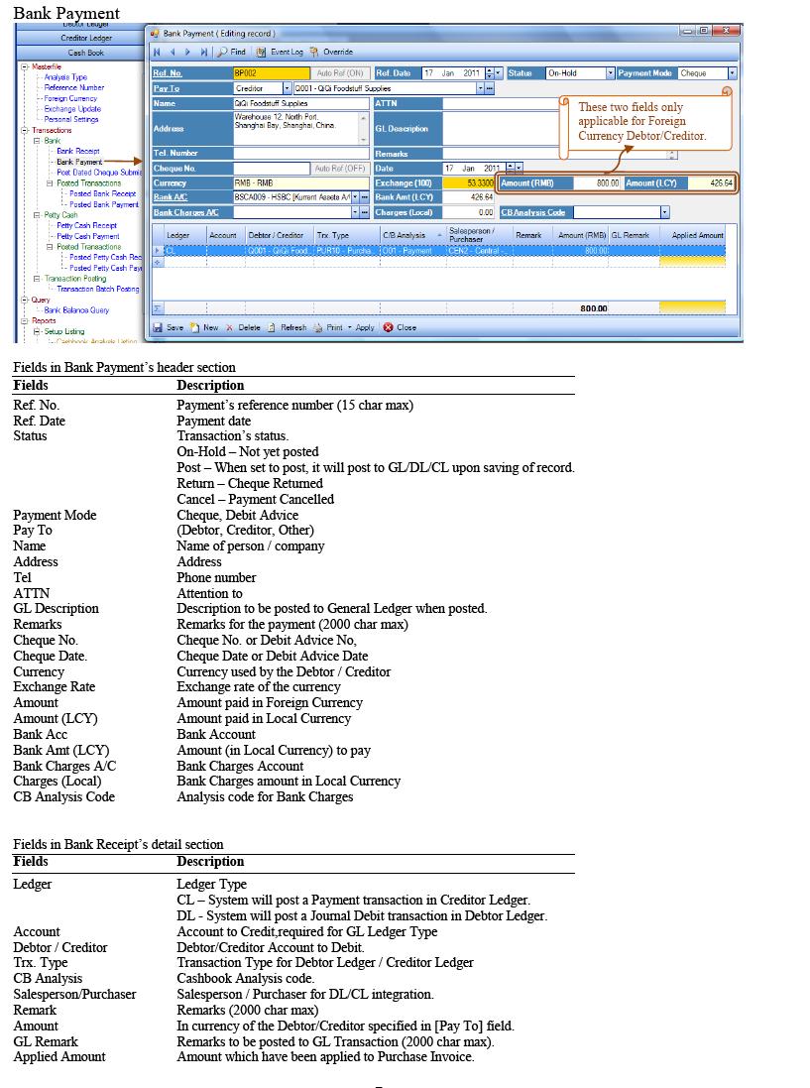Open the Event Log from toolbar
Image resolution: width=810 pixels, height=1088 pixels.
pos(262,52)
